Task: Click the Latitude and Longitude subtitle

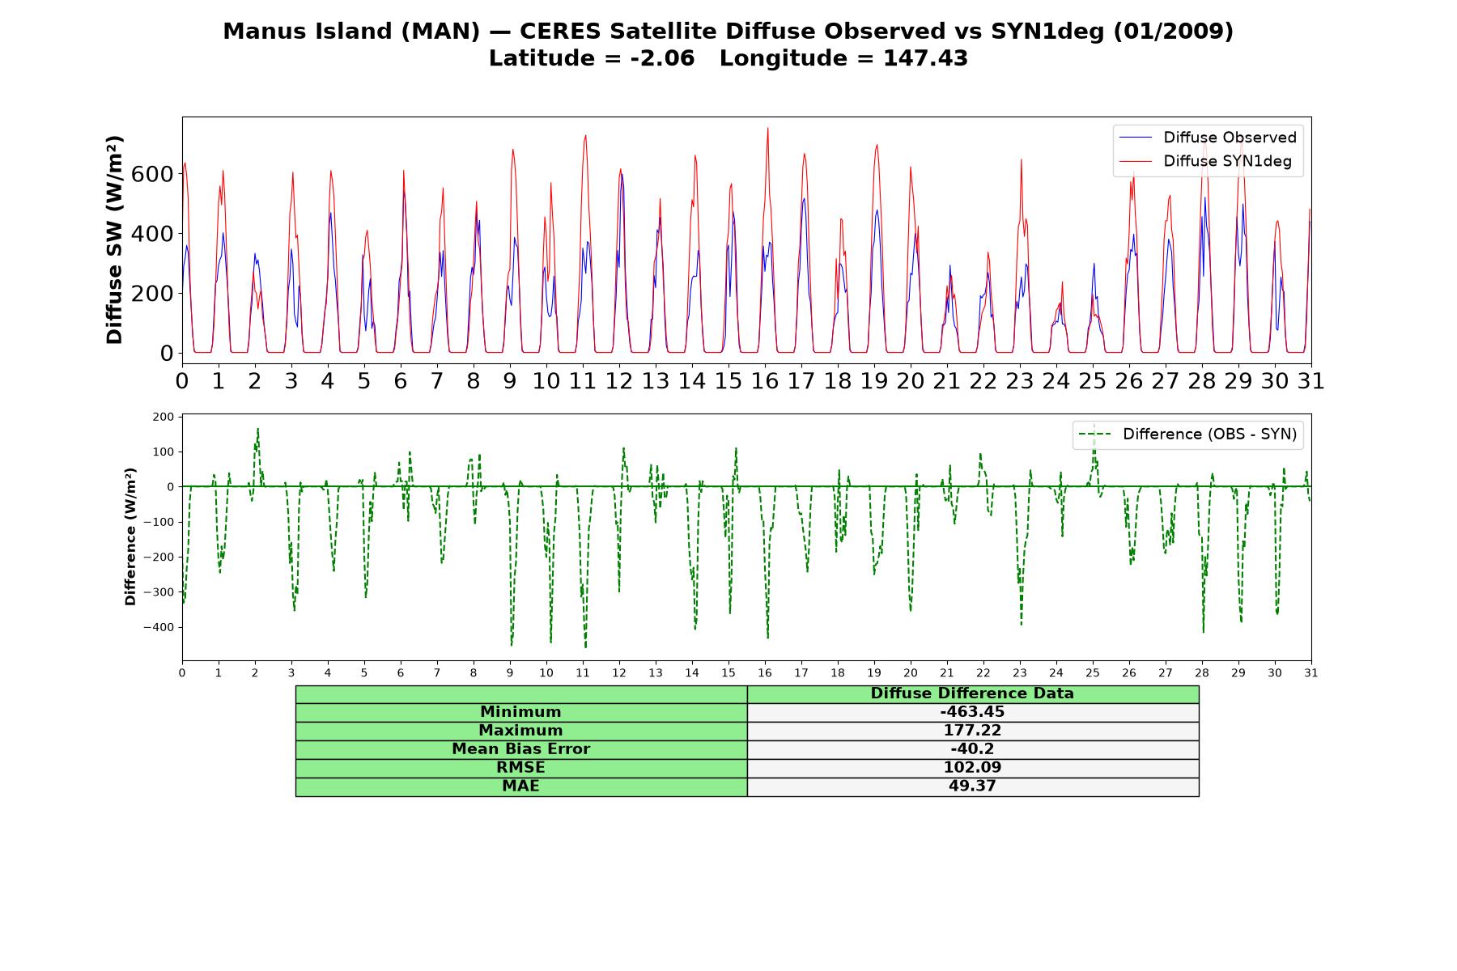Action: [728, 59]
